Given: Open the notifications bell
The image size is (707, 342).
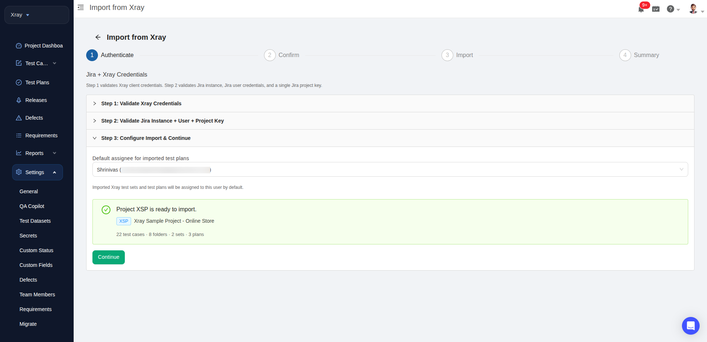Looking at the screenshot, I should (x=641, y=10).
